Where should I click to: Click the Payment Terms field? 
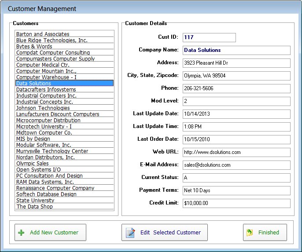[x=236, y=190]
